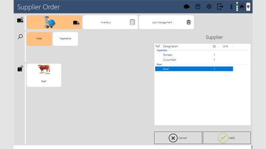Click the Designation column header
This screenshot has width=266, height=149.
[x=170, y=46]
